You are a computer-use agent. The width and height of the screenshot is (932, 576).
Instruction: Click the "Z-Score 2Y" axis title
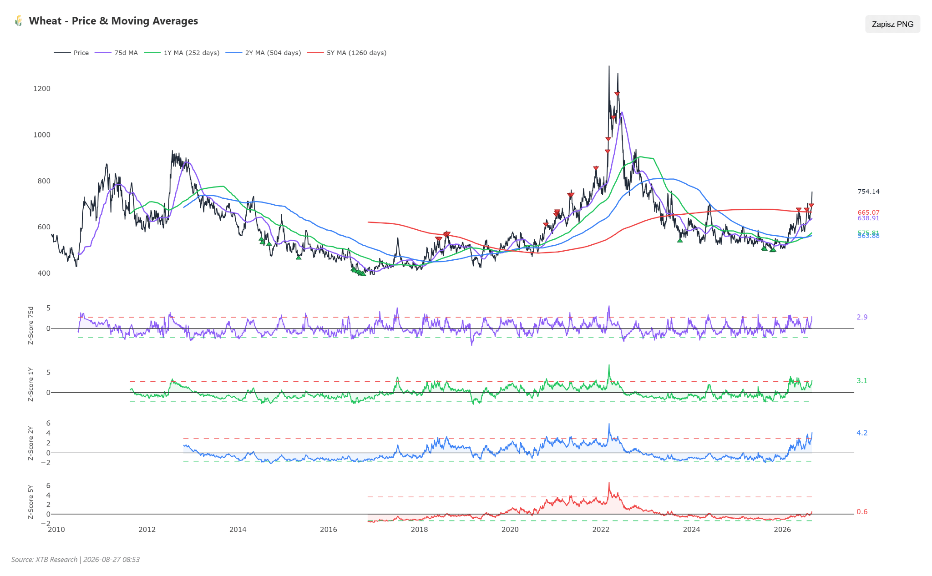31,443
